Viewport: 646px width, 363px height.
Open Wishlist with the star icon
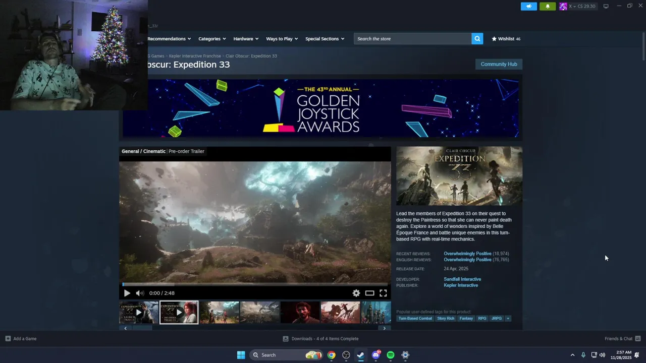(x=506, y=39)
